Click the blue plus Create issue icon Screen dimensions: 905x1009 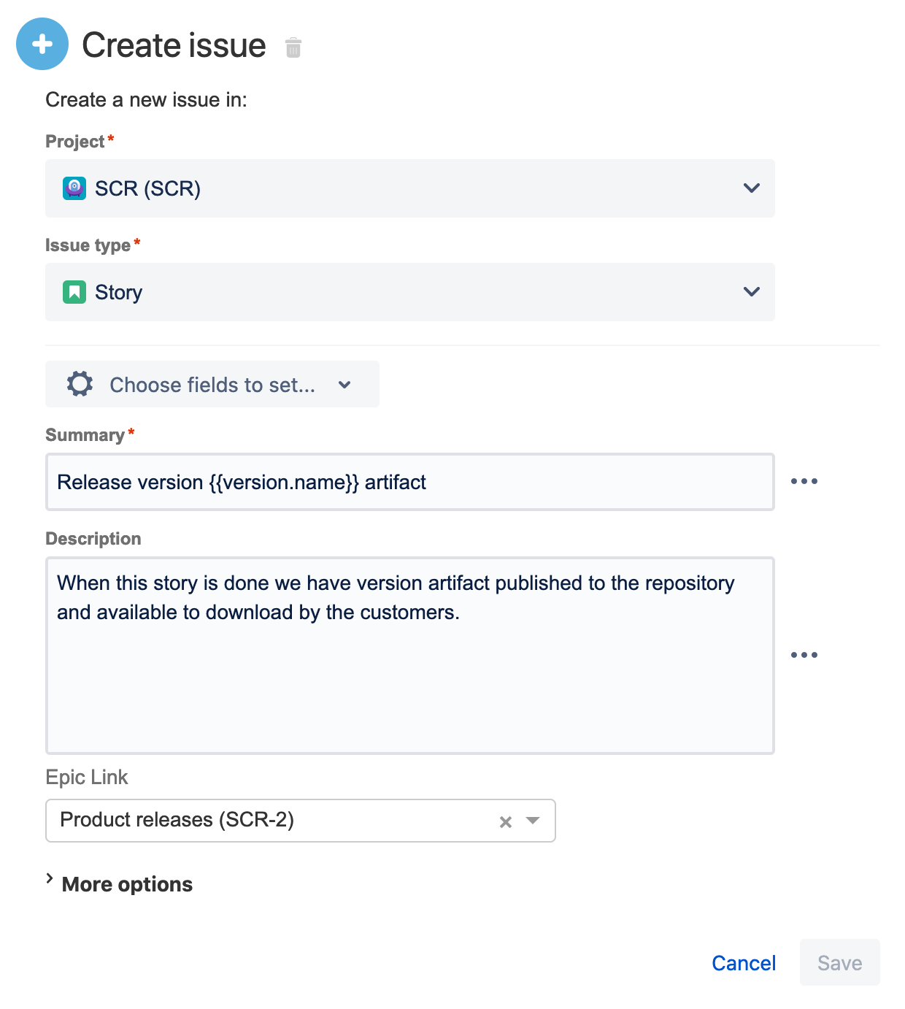(x=42, y=44)
